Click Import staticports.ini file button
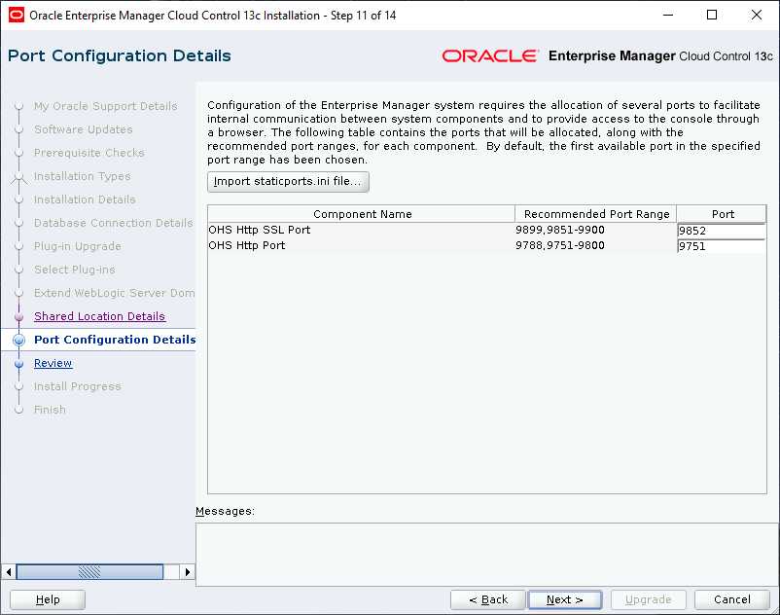 pos(288,182)
